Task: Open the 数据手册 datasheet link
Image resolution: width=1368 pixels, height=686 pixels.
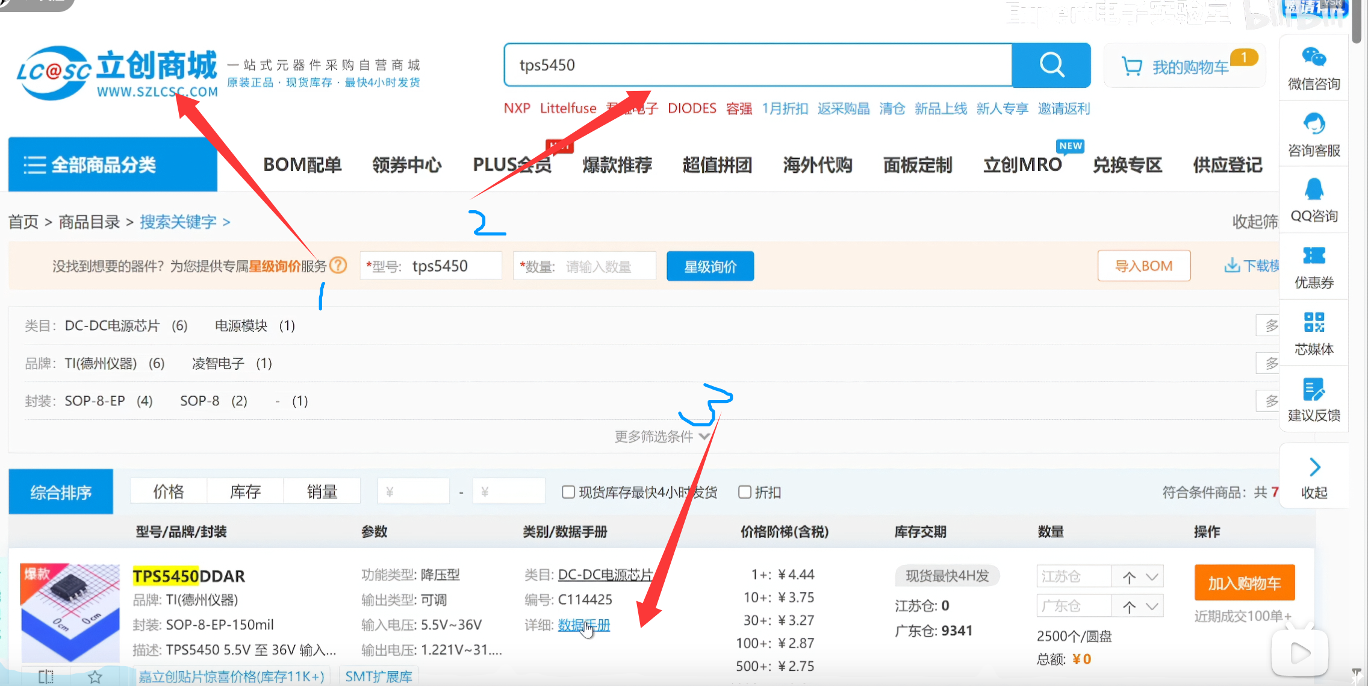Action: 583,625
